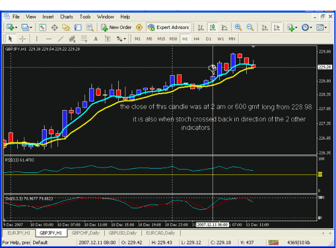Click the chart shift triangle marker
This screenshot has height=248, width=336.
(x=253, y=47)
